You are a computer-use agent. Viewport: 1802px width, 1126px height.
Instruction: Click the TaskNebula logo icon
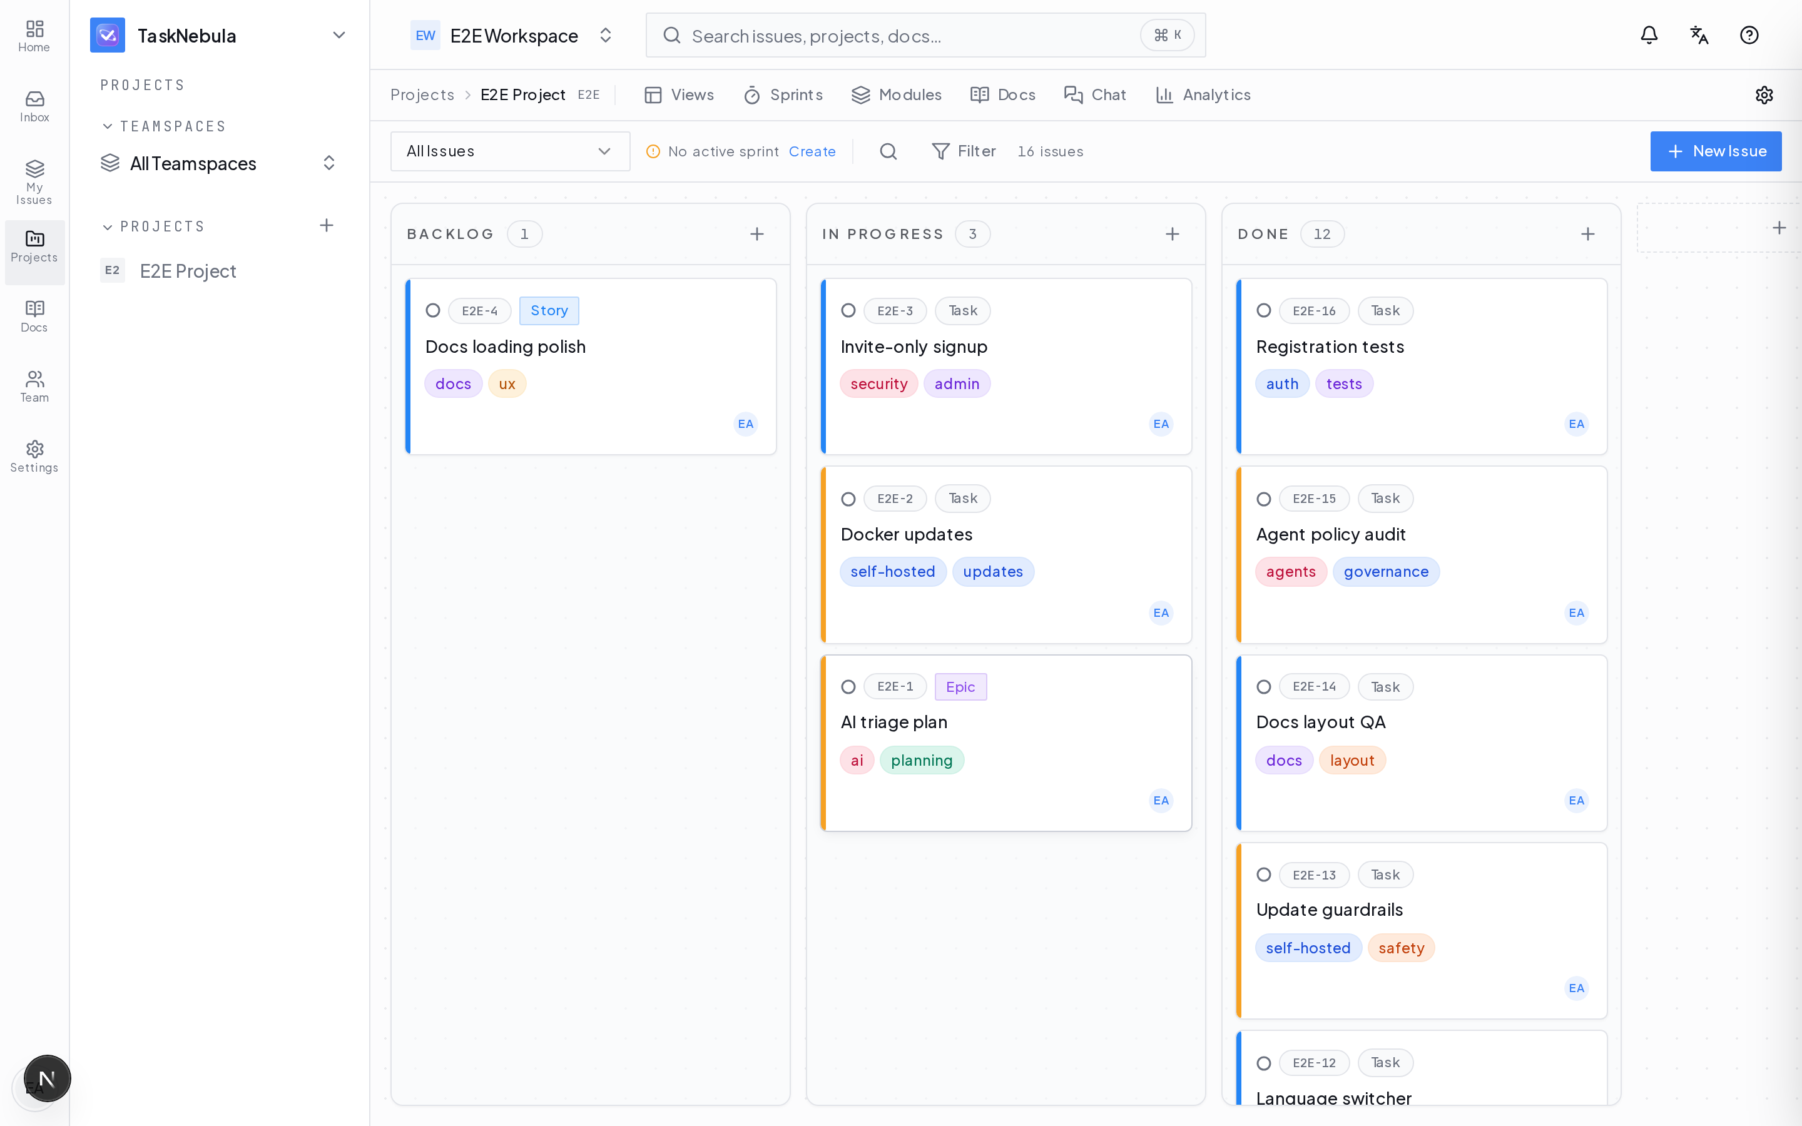coord(107,35)
